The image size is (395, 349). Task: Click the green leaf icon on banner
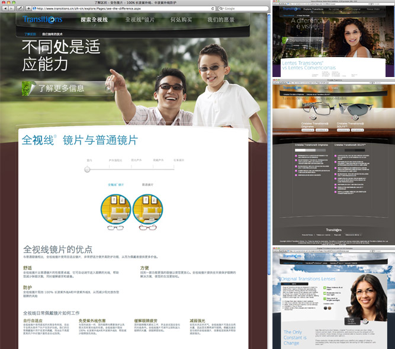28,88
